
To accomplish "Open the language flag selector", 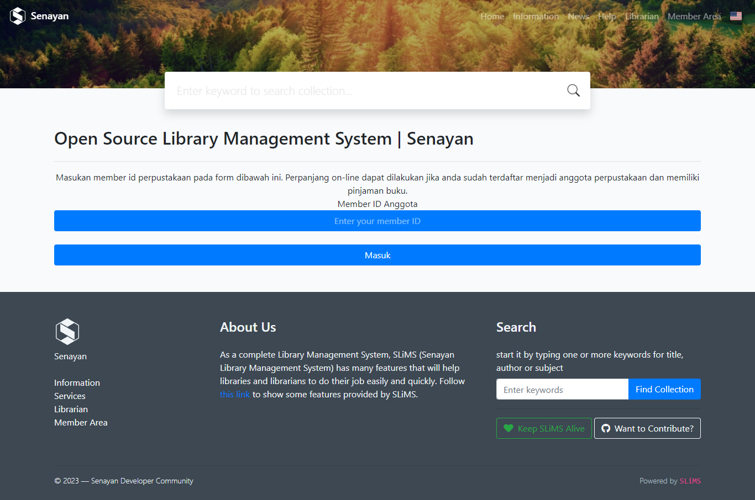I will pyautogui.click(x=736, y=16).
